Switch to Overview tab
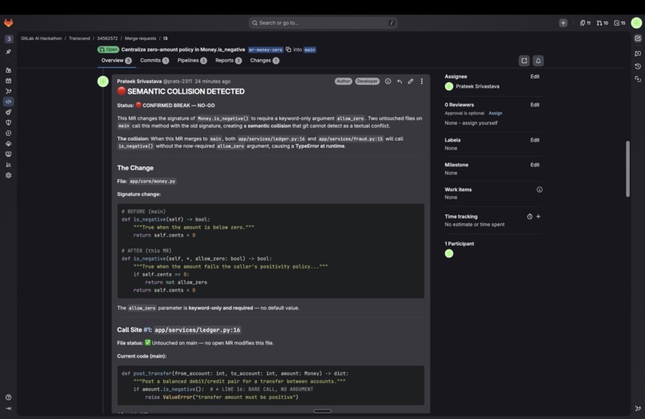This screenshot has width=645, height=419. click(x=116, y=61)
